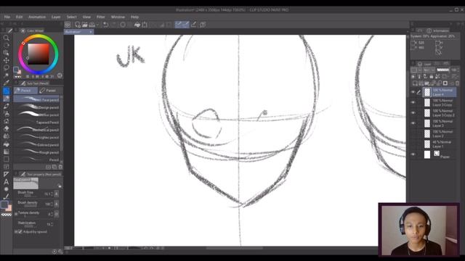This screenshot has width=465, height=261.
Task: Open the Filter menu
Action: click(x=101, y=17)
